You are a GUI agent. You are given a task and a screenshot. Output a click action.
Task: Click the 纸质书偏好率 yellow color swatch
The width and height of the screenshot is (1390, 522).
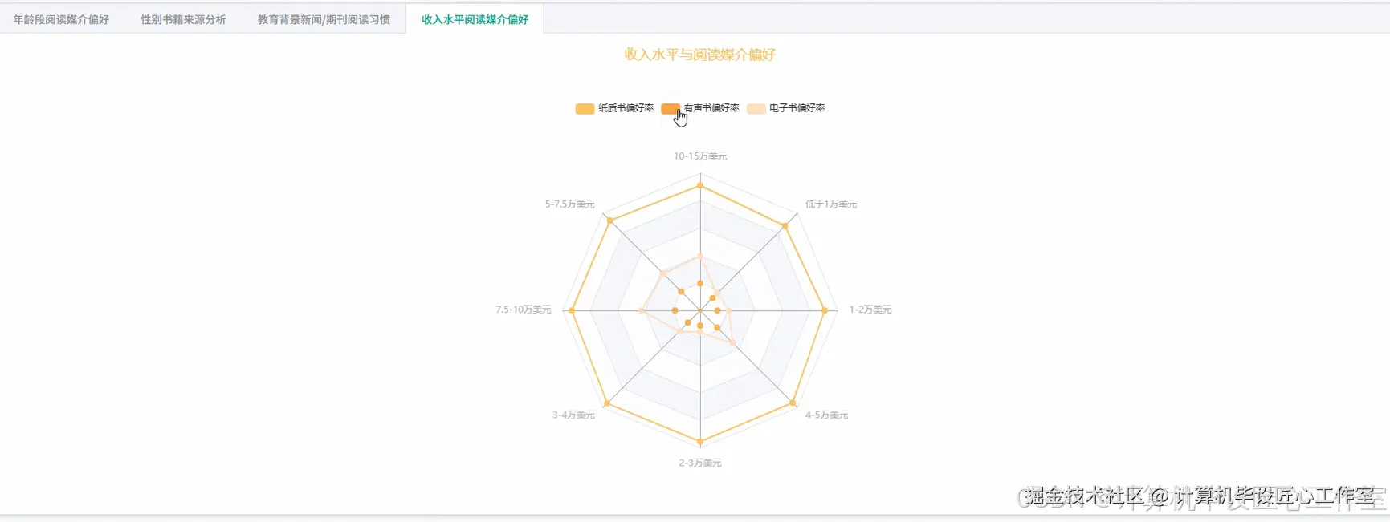584,108
